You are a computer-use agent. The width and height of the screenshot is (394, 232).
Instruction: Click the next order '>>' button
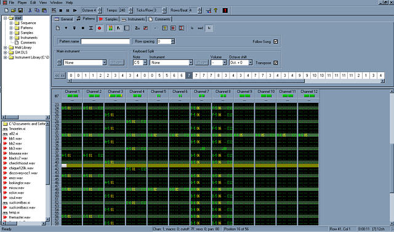coord(63,75)
